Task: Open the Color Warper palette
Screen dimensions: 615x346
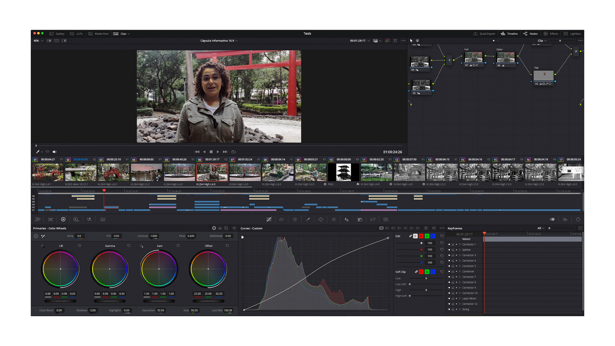Action: coord(295,219)
